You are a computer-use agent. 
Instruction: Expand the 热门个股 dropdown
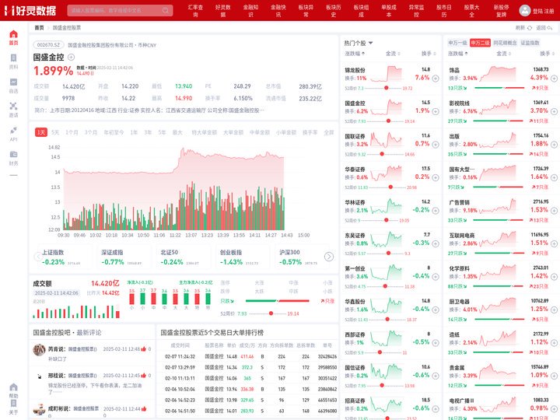point(371,43)
